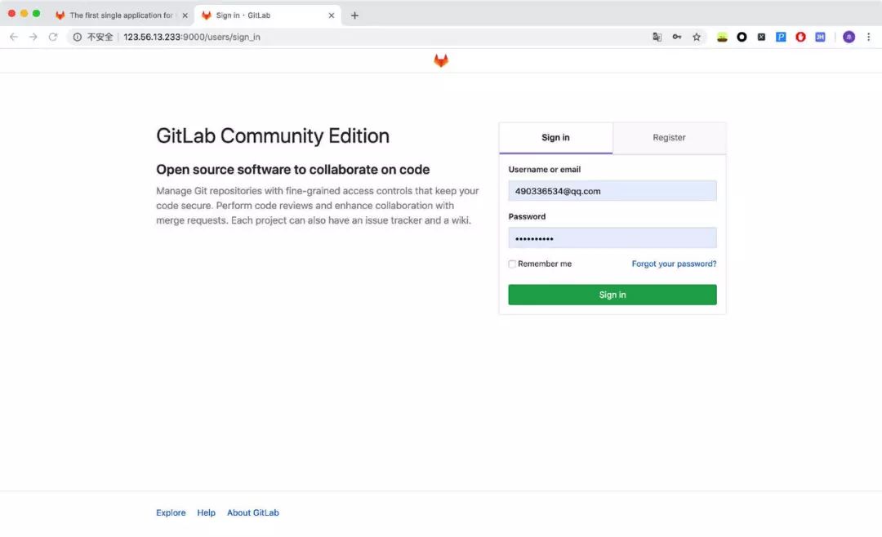Click the black square X extension icon

[761, 37]
